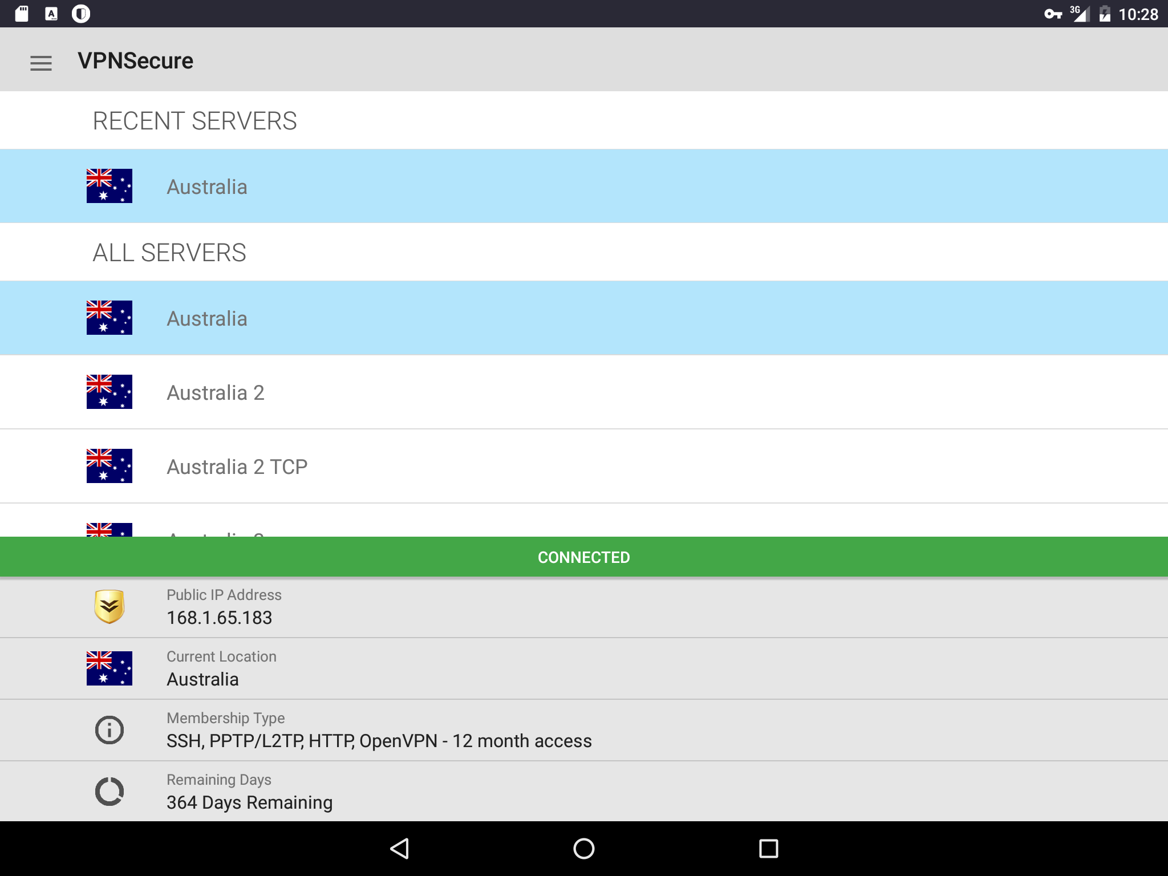Click the yellow shield IP icon
The height and width of the screenshot is (876, 1168).
point(109,607)
